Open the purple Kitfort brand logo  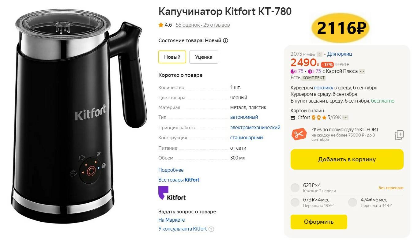click(172, 193)
